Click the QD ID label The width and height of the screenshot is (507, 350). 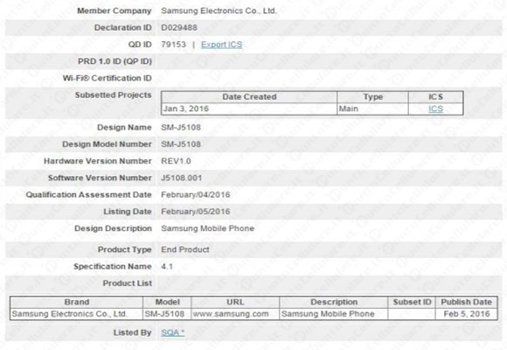140,45
